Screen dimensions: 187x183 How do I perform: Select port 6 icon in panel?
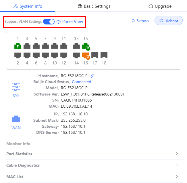pyautogui.click(x=36, y=55)
